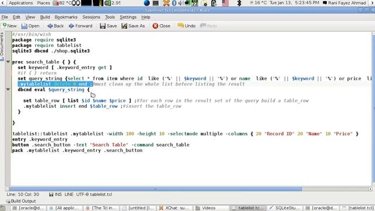Open the Tools menu
Screen dimensions: 375x211
[x=110, y=17]
